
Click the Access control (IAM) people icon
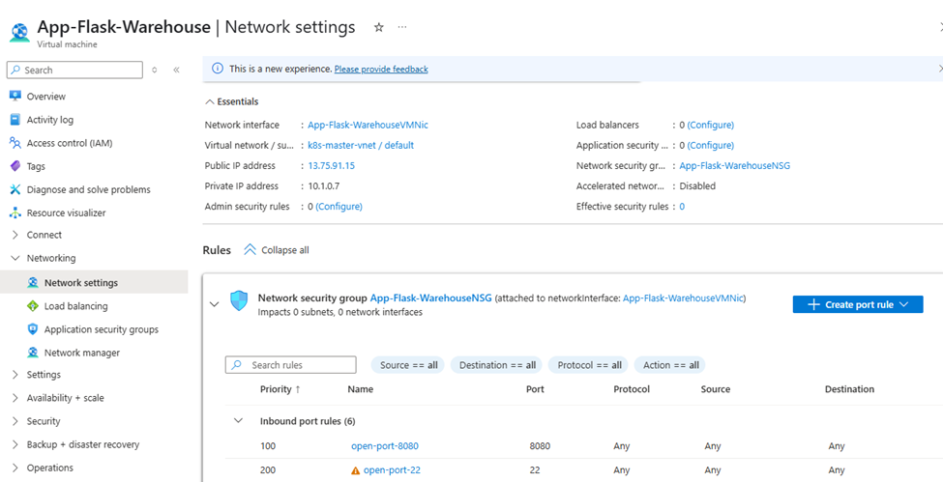click(x=15, y=143)
